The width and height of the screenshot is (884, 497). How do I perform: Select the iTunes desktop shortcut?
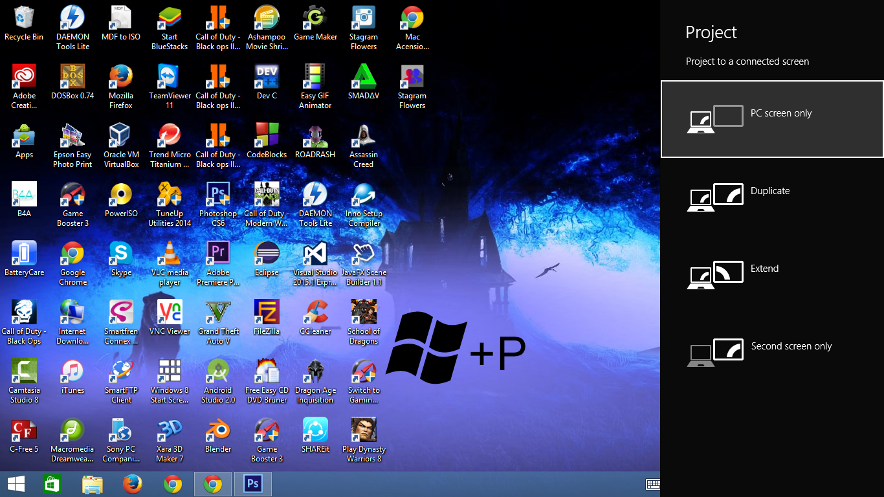click(72, 377)
